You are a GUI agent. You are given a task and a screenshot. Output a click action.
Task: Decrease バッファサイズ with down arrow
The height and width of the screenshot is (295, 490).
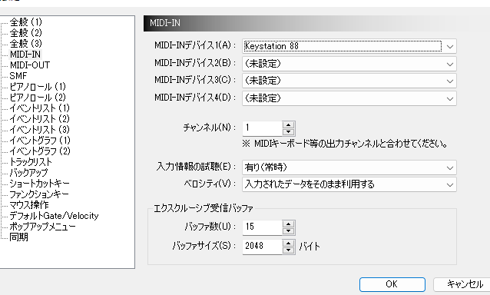(x=288, y=250)
